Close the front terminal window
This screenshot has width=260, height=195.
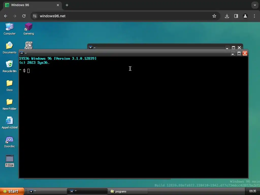coord(245,53)
